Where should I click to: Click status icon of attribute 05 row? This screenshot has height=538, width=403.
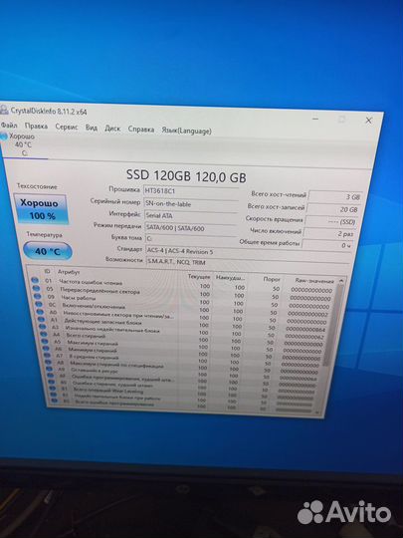click(36, 288)
